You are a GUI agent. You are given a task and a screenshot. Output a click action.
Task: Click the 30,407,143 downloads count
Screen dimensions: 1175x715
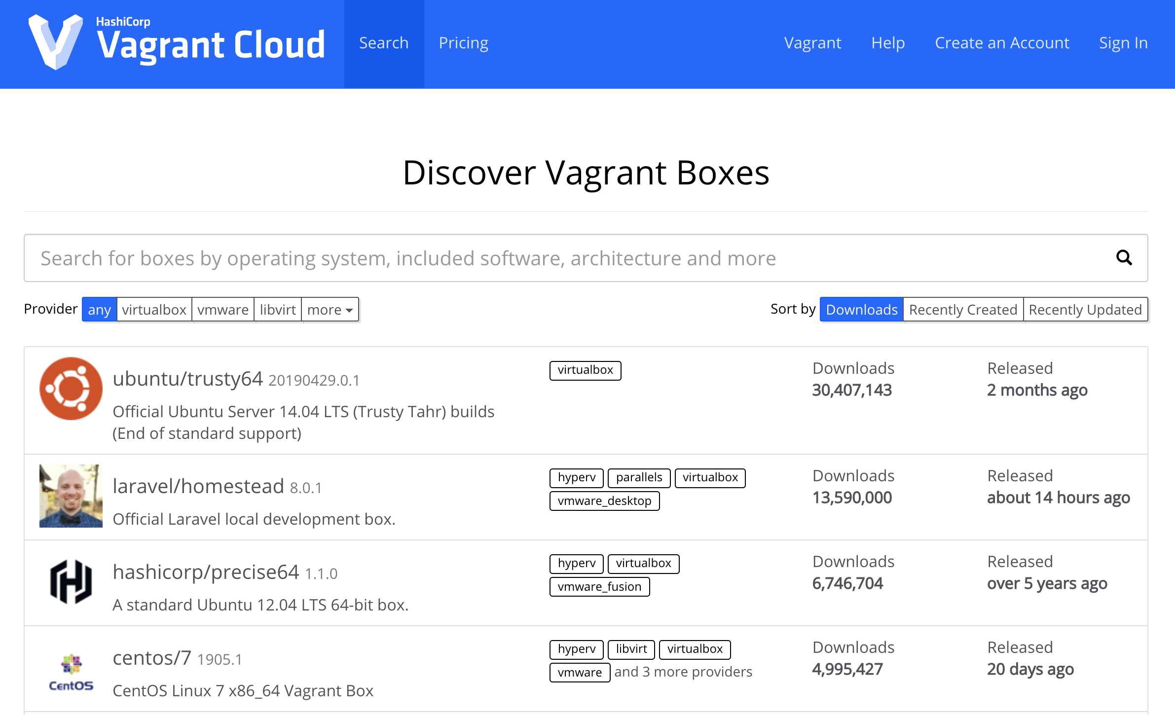(852, 390)
